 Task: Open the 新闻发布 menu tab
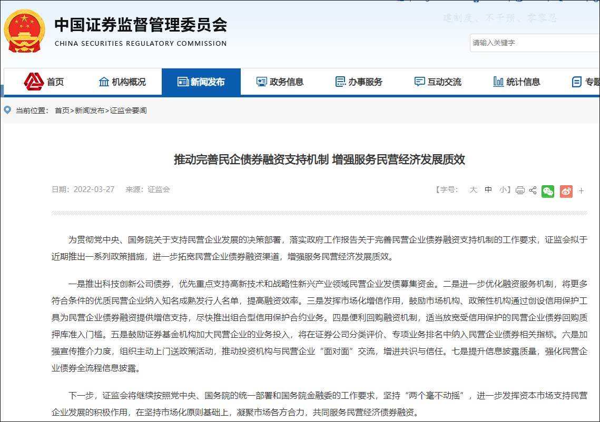point(201,82)
